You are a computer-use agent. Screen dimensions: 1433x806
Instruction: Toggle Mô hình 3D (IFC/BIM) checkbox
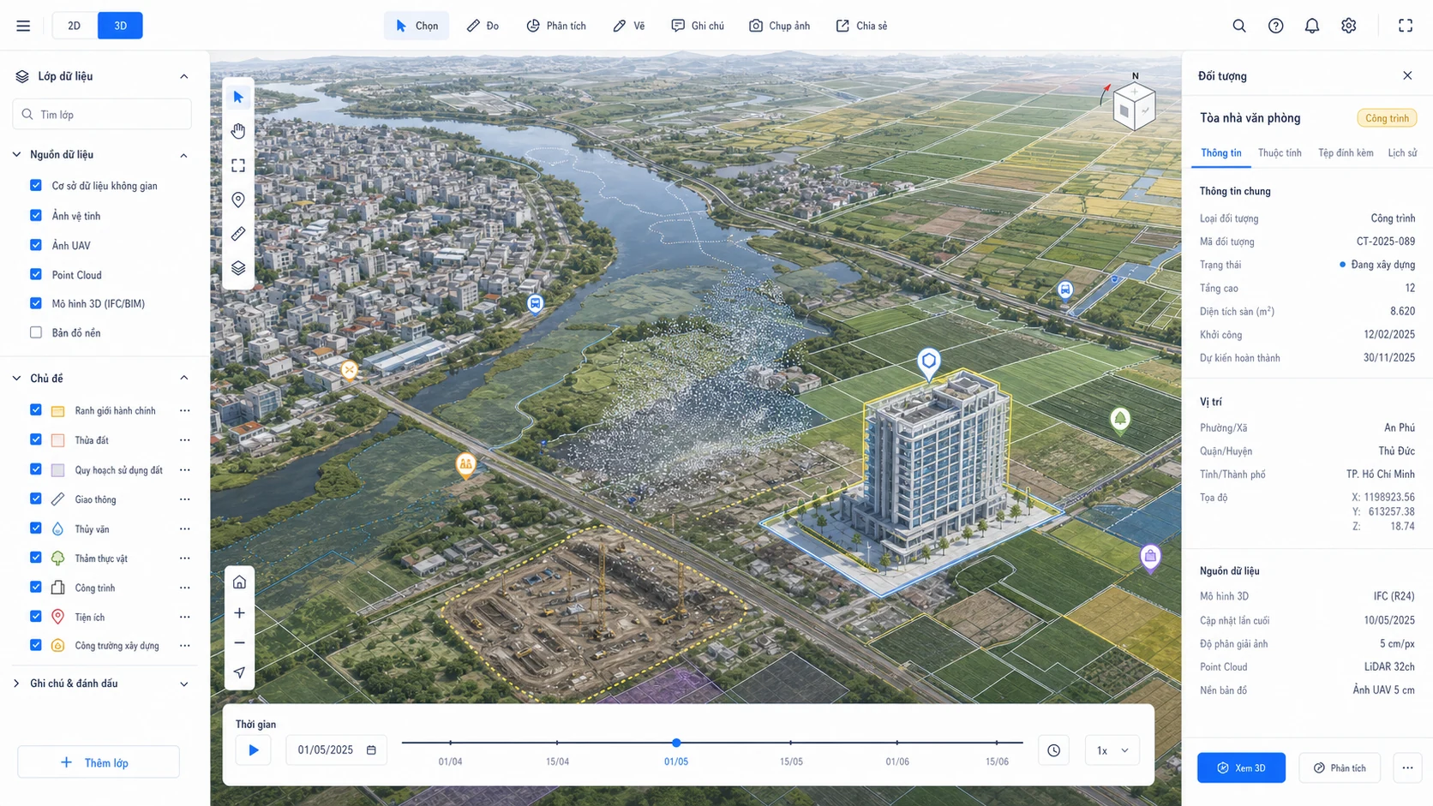(36, 303)
